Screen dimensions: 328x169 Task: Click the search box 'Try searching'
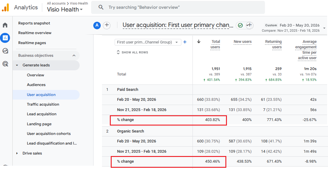click(178, 7)
